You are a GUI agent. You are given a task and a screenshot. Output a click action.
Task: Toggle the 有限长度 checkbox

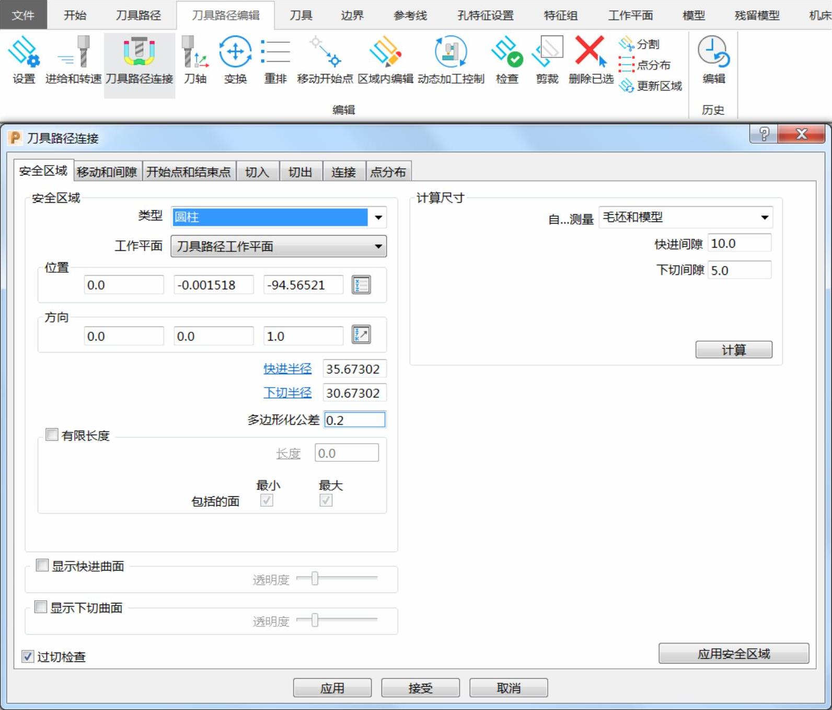pyautogui.click(x=52, y=435)
